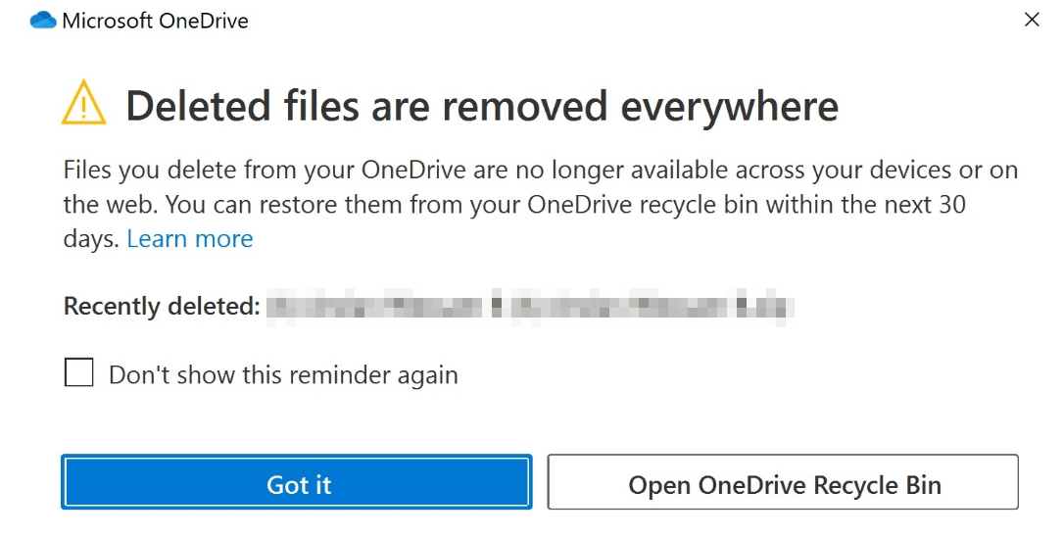1063x539 pixels.
Task: Click the blue OneDrive cloud icon
Action: [x=43, y=21]
